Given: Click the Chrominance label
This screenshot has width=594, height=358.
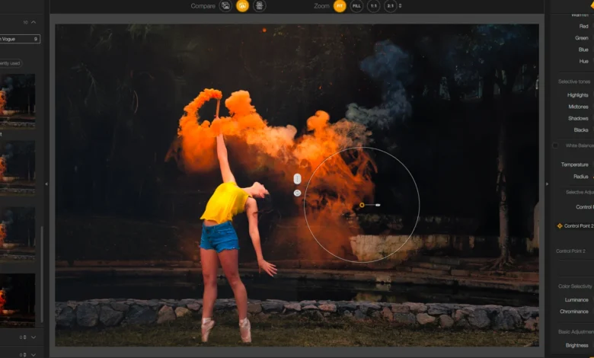Looking at the screenshot, I should (574, 312).
